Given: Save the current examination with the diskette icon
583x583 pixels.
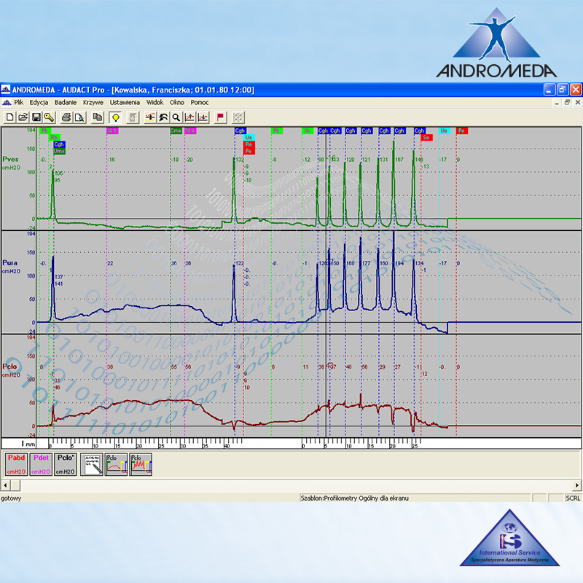Looking at the screenshot, I should click(x=36, y=117).
